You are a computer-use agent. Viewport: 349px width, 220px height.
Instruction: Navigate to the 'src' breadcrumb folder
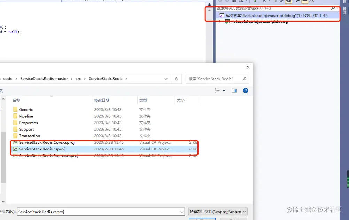(78, 79)
